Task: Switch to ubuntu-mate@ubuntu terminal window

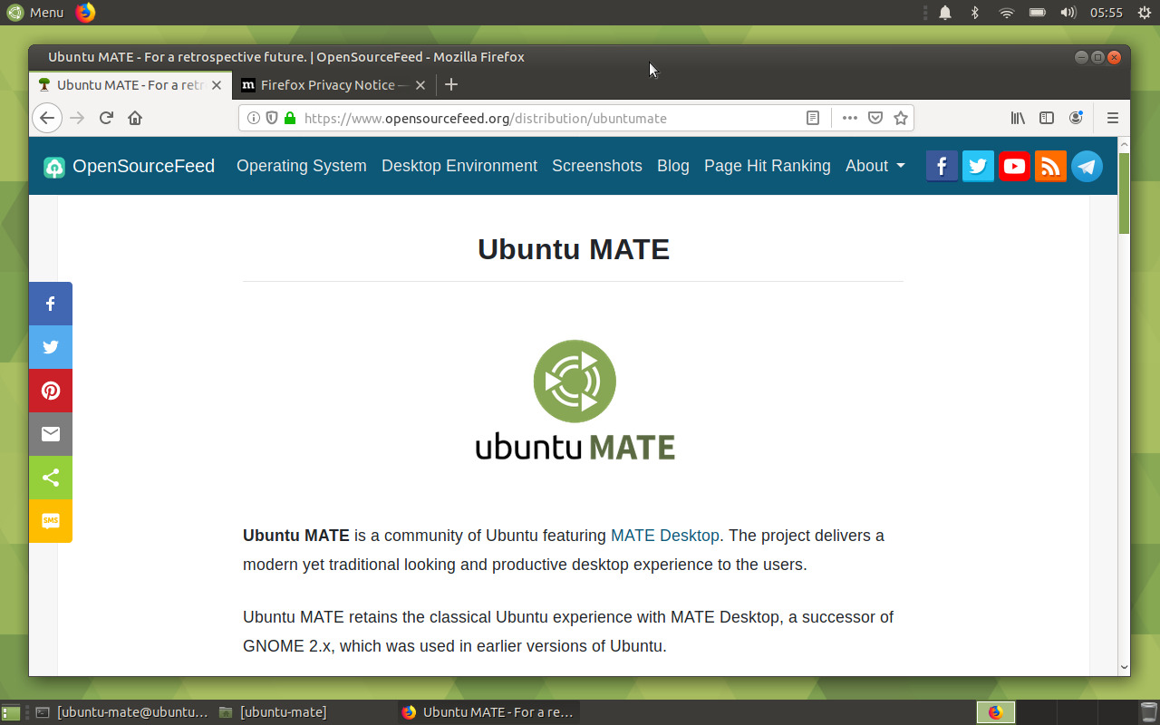Action: coord(121,712)
